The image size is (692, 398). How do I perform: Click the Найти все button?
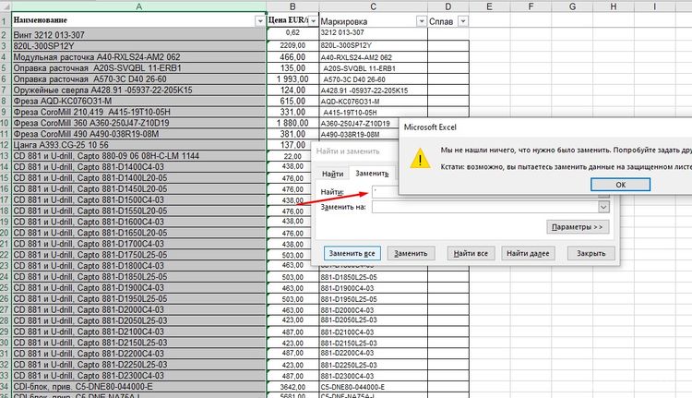(471, 253)
